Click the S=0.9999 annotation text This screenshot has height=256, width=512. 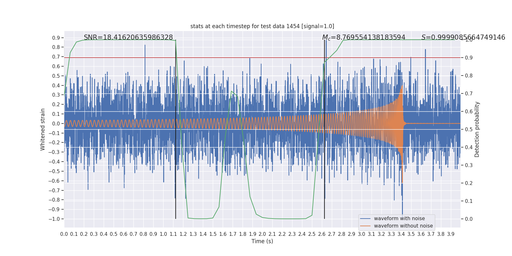463,37
